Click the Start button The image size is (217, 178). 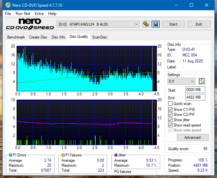[x=173, y=24]
